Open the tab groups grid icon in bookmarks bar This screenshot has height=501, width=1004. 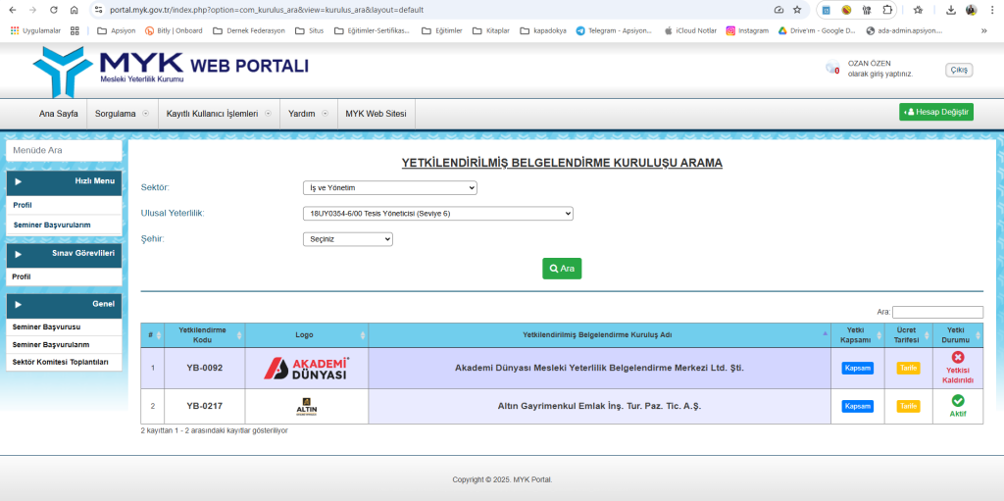[x=75, y=30]
